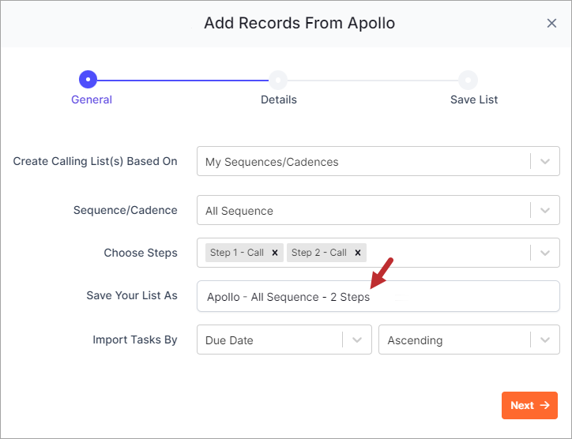572x439 pixels.
Task: Open the Sequence/Cadence dropdown chevron
Action: pos(545,210)
